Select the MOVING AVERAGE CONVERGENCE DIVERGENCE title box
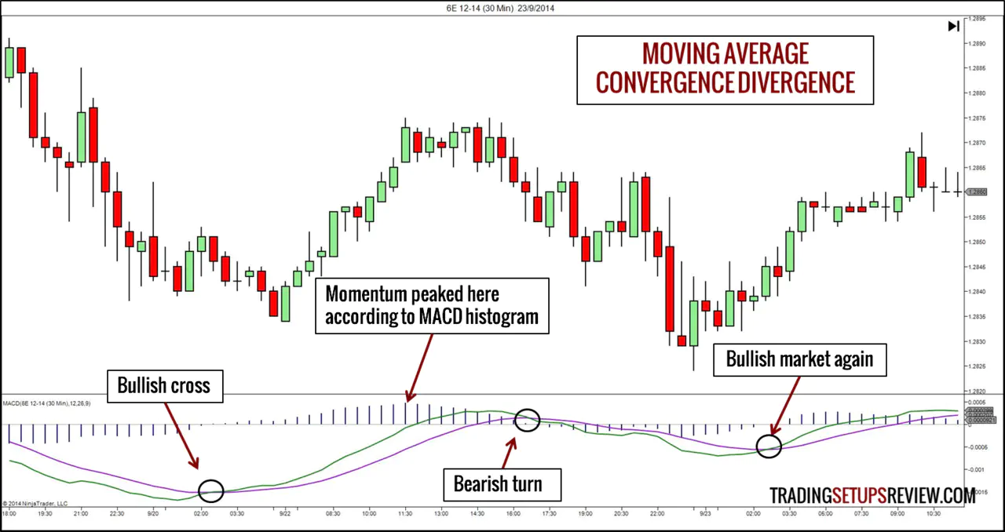The height and width of the screenshot is (532, 1005). pos(725,68)
